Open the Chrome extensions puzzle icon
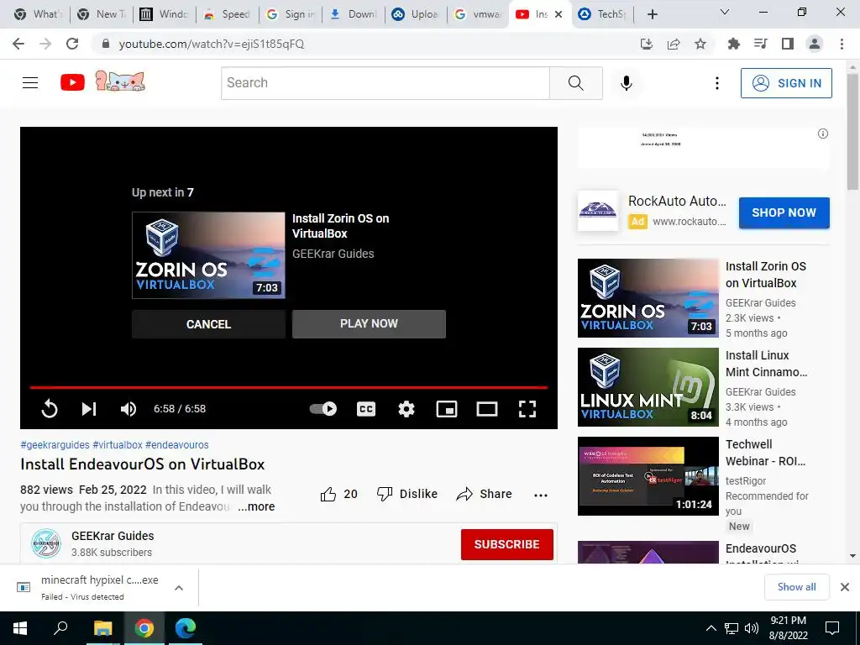Screen dimensions: 860x645 (x=733, y=44)
